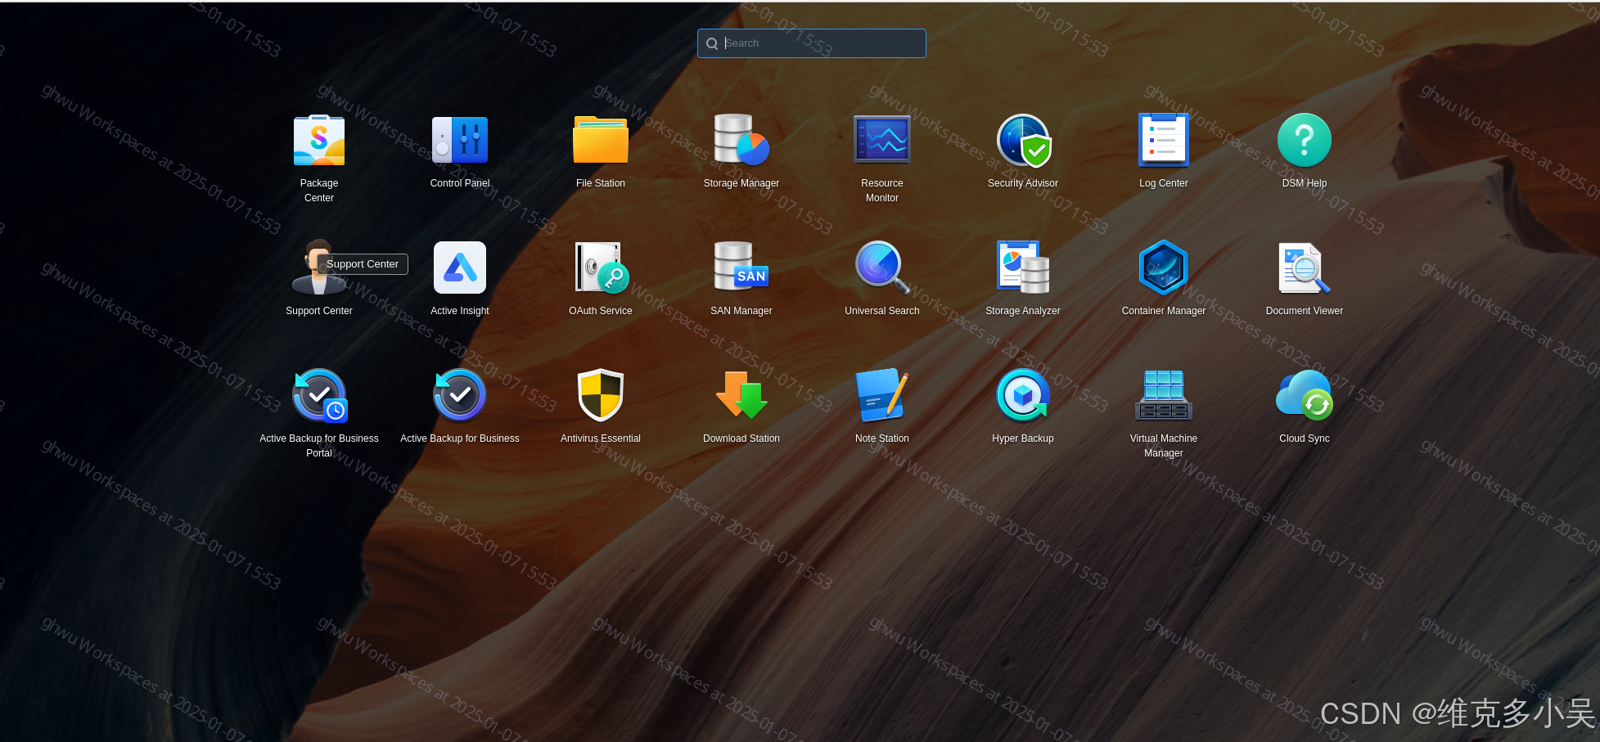Click the Search input field
Screen dimensions: 1600x742
click(812, 43)
